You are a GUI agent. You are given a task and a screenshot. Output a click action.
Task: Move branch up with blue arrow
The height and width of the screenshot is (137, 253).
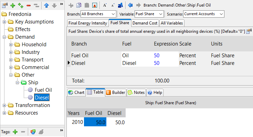point(46,6)
